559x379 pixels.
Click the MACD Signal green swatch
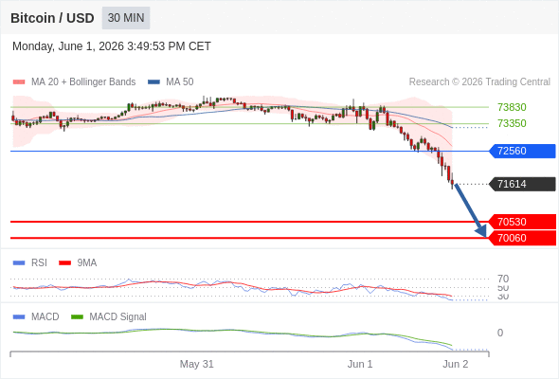77,317
